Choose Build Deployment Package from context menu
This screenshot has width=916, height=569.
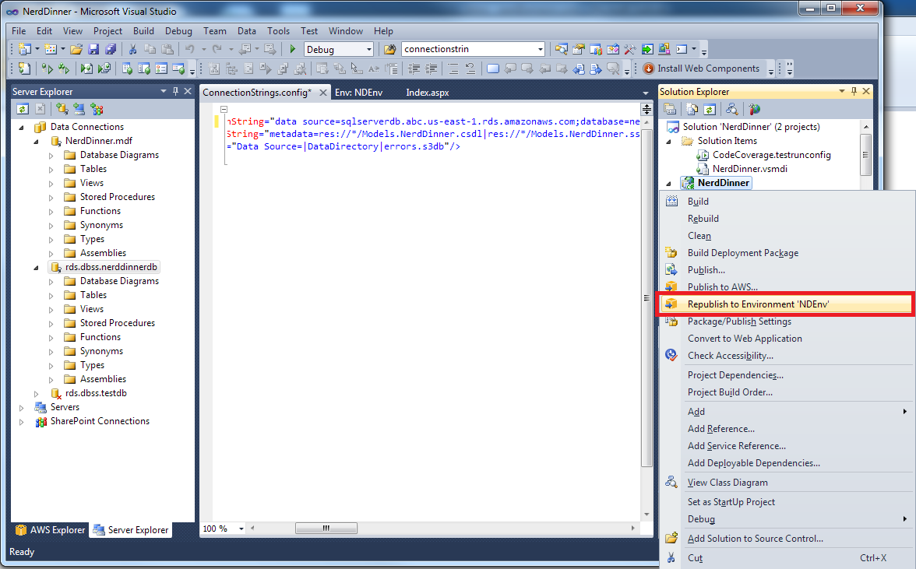742,253
